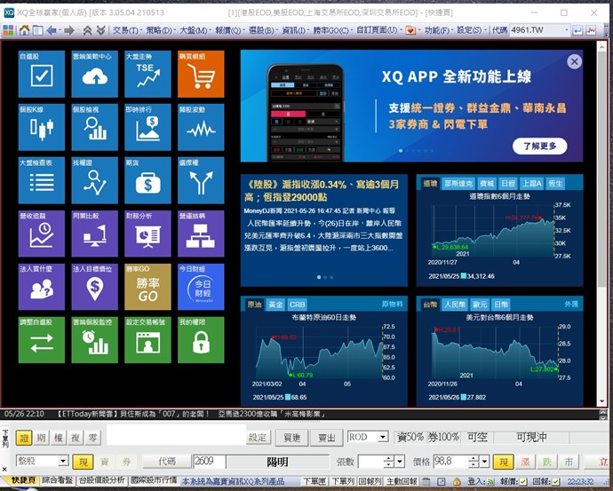Select the 證 order type toggle
This screenshot has height=491, width=613.
coord(24,438)
